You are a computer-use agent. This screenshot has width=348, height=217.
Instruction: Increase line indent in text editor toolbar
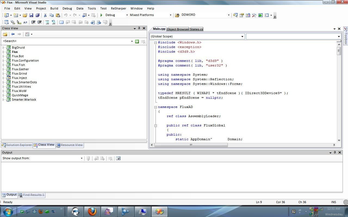tap(39, 22)
